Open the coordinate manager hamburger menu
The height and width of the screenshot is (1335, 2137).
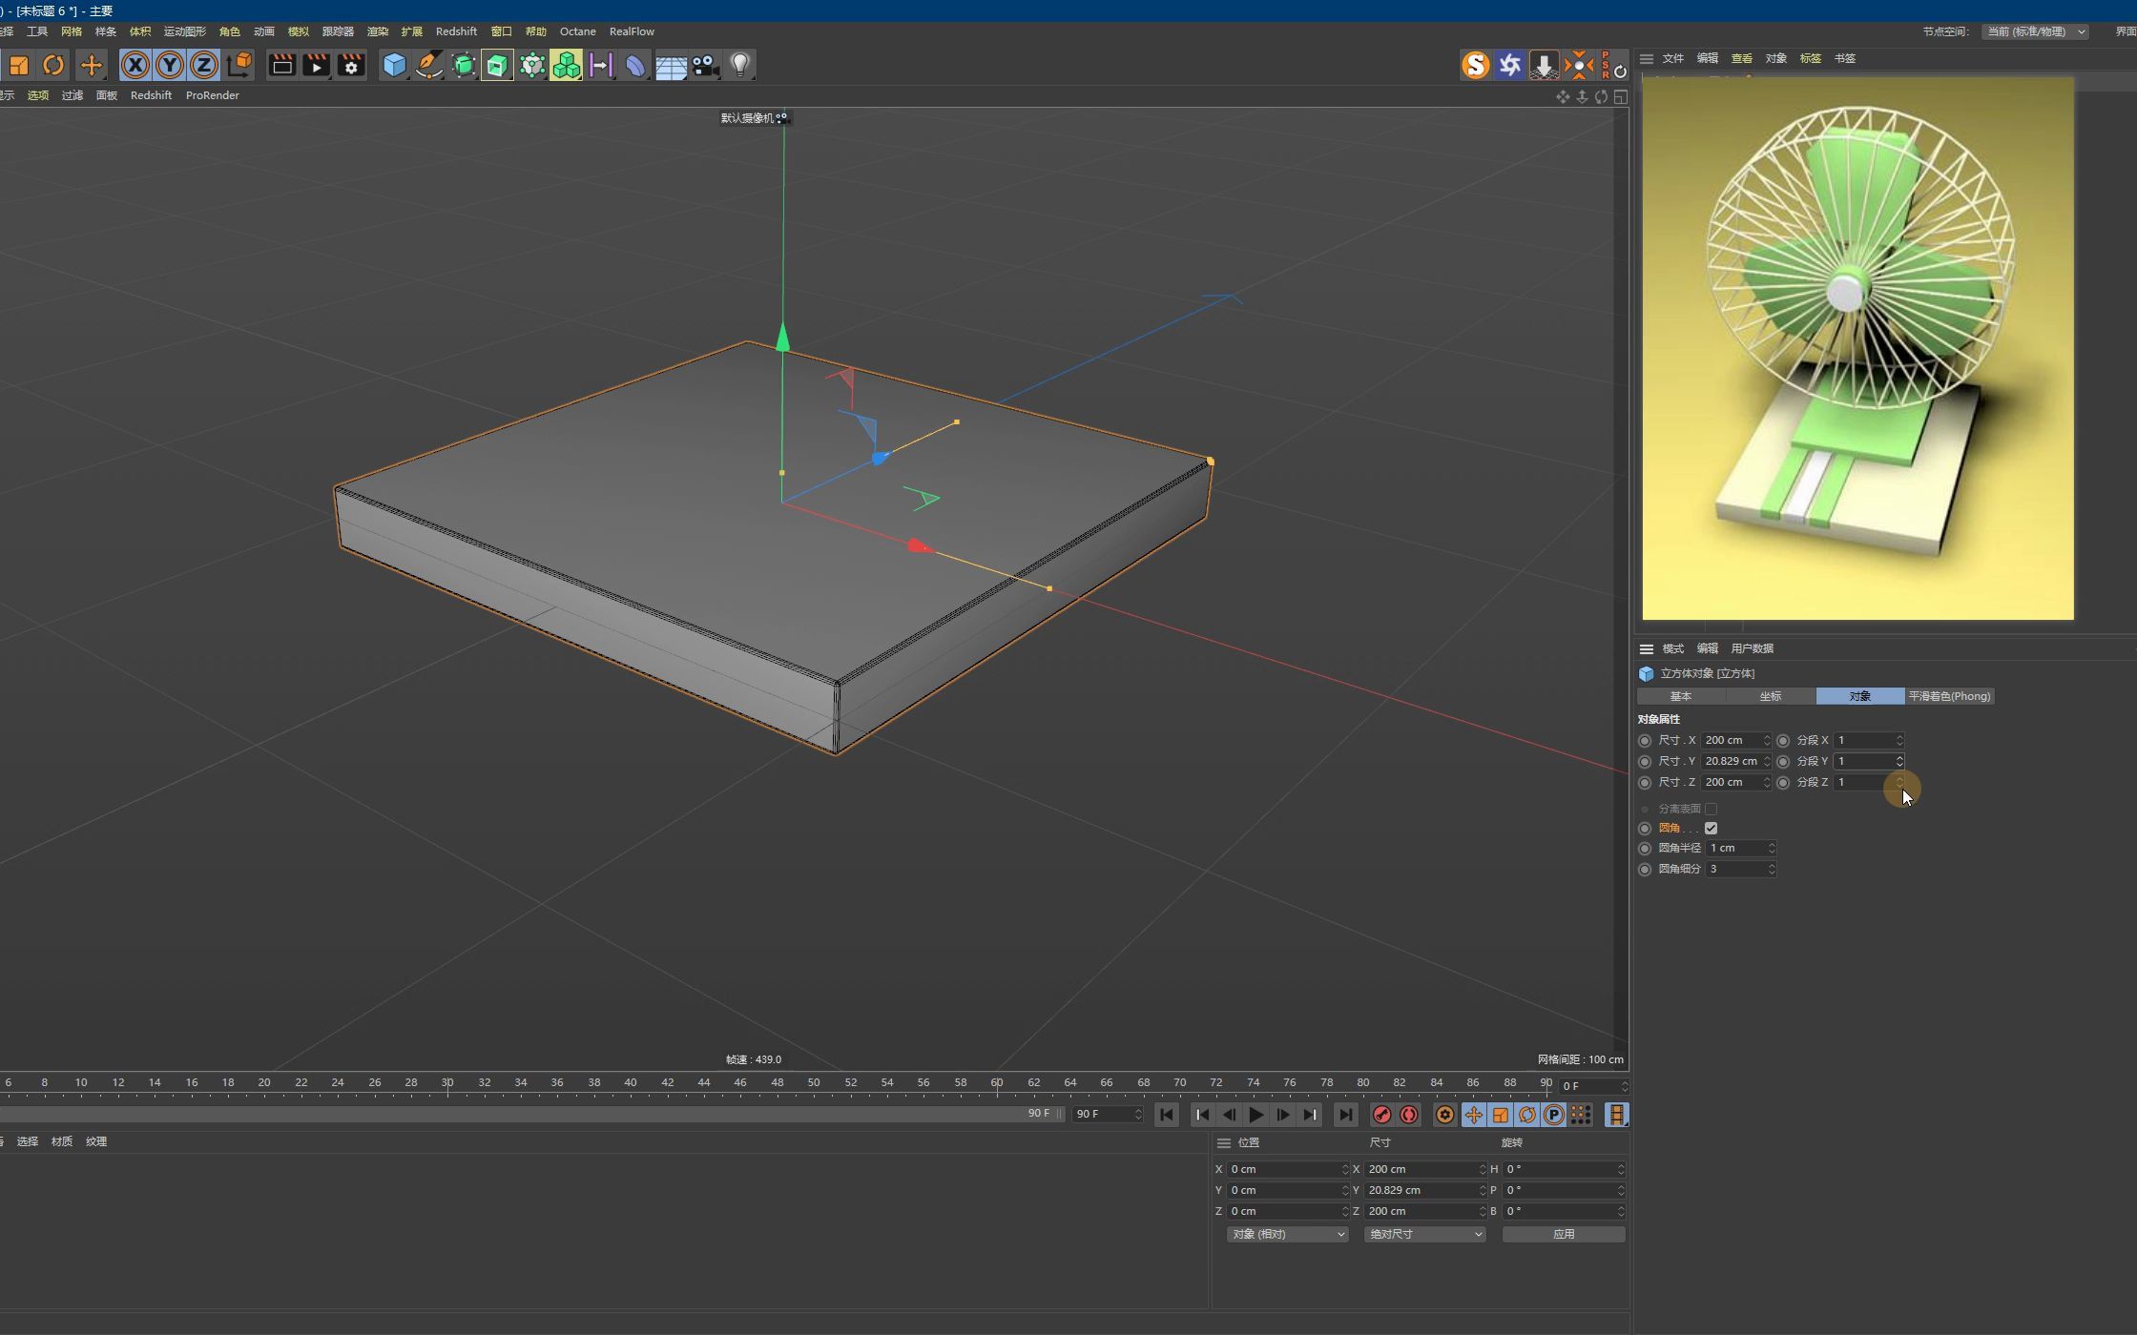click(1223, 1143)
